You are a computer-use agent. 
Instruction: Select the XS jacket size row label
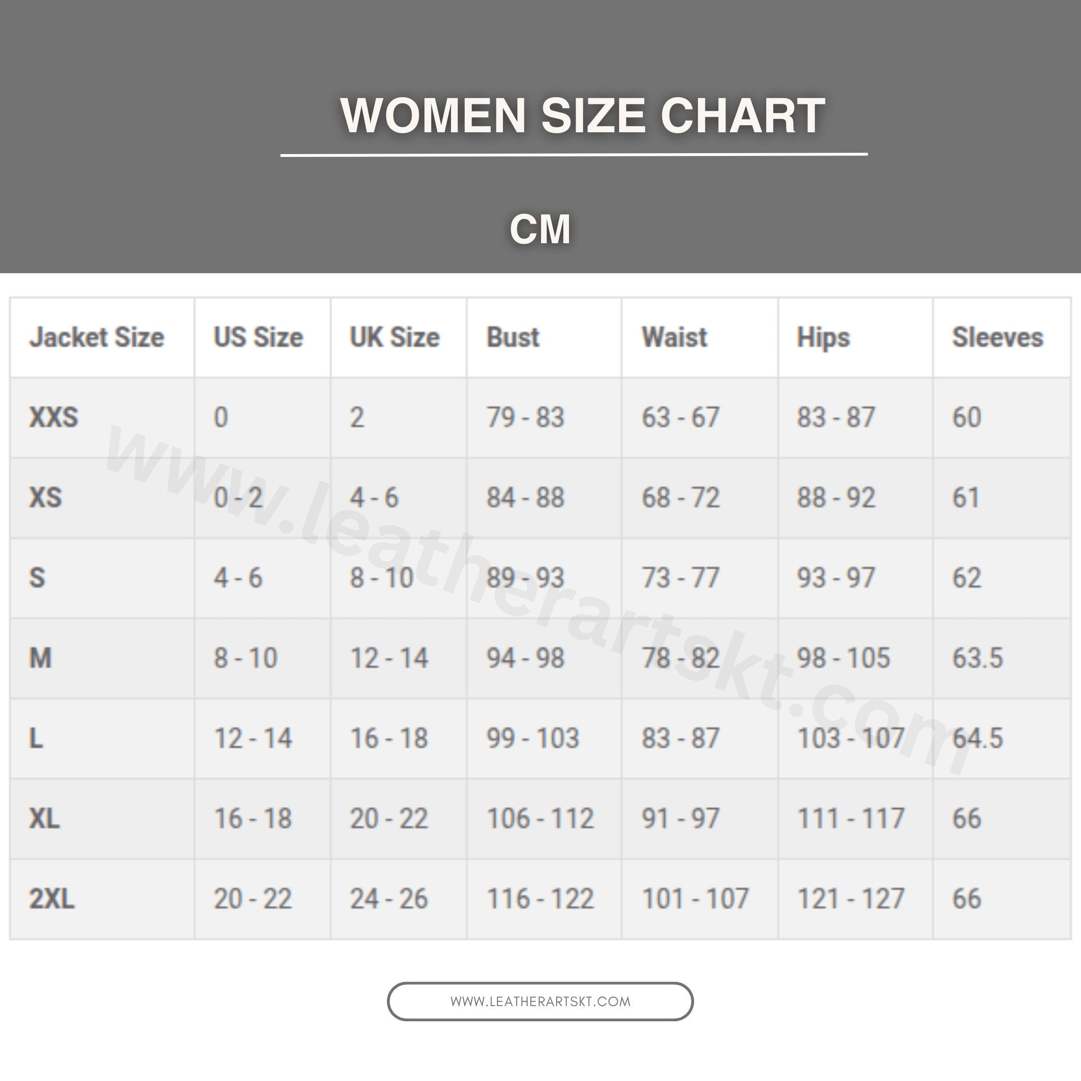pos(46,497)
